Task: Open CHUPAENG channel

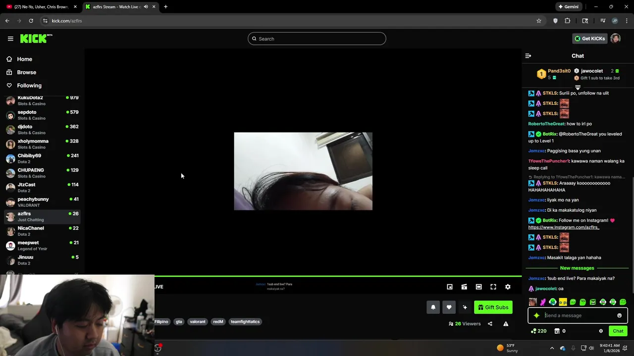Action: pos(42,173)
